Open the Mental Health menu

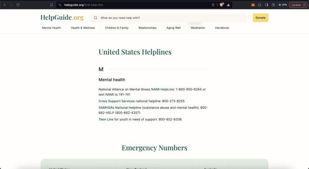click(51, 28)
